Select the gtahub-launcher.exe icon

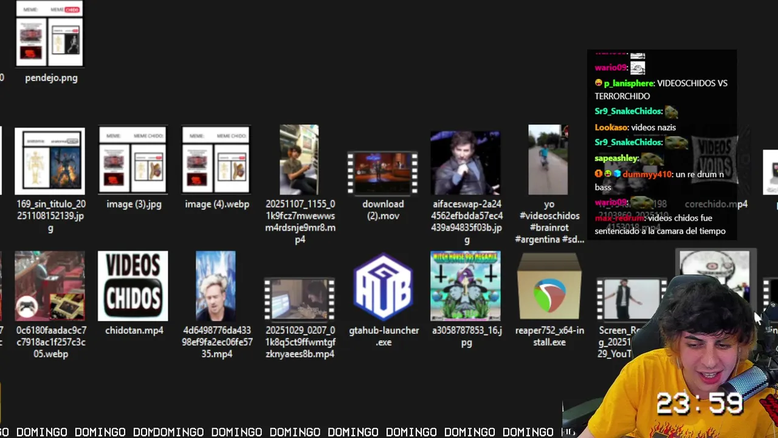tap(382, 287)
